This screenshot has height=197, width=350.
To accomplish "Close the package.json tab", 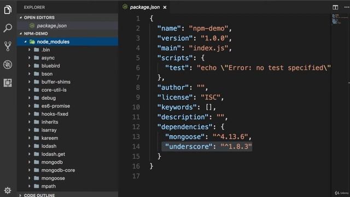I will click(x=165, y=7).
